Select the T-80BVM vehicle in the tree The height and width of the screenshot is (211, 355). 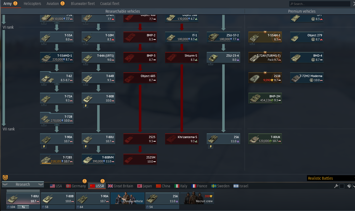[x=99, y=159]
